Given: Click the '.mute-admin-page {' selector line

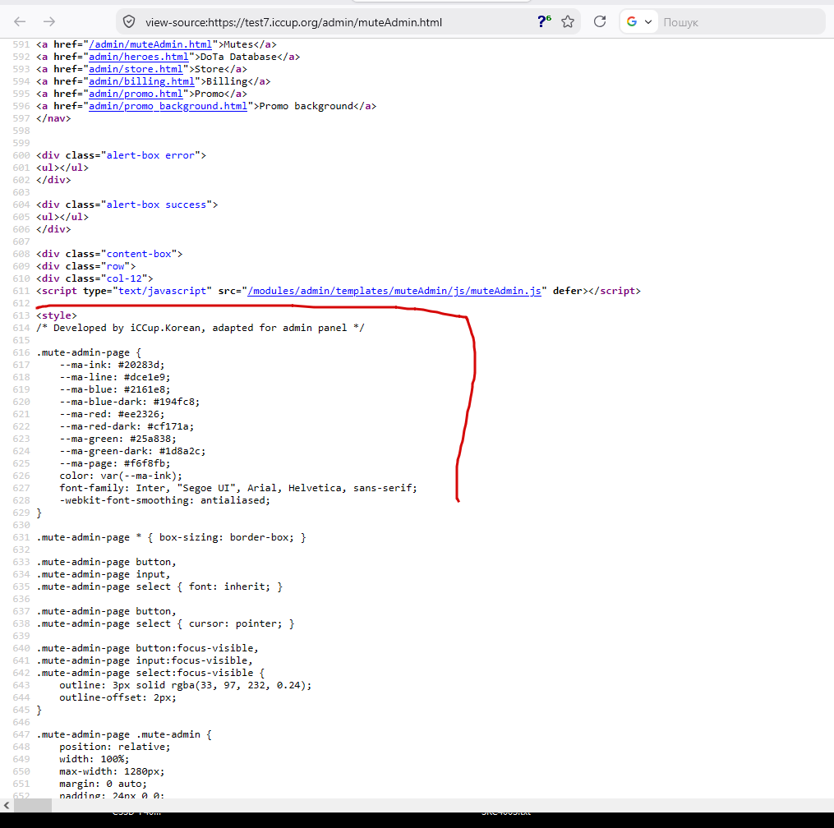Looking at the screenshot, I should [89, 352].
